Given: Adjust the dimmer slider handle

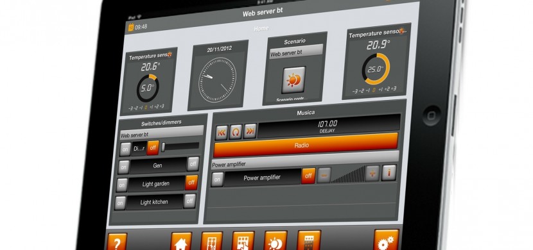Looking at the screenshot, I should [163, 147].
